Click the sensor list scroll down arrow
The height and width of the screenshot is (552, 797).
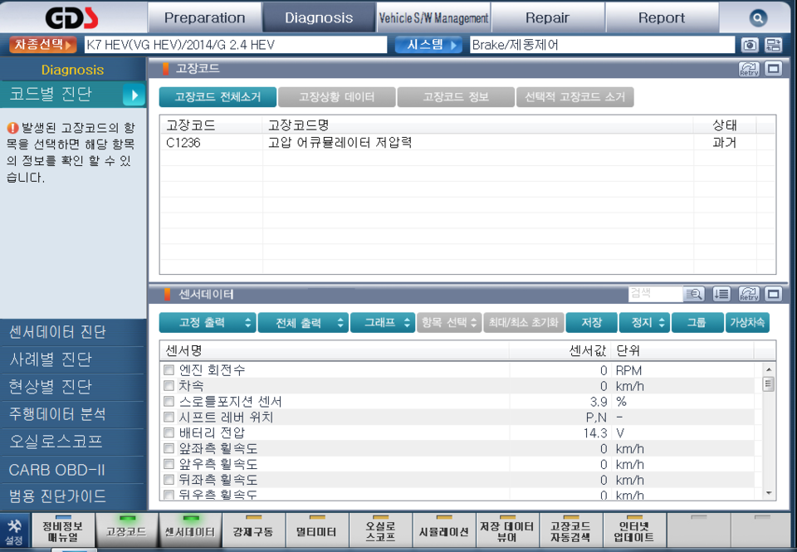pos(769,492)
